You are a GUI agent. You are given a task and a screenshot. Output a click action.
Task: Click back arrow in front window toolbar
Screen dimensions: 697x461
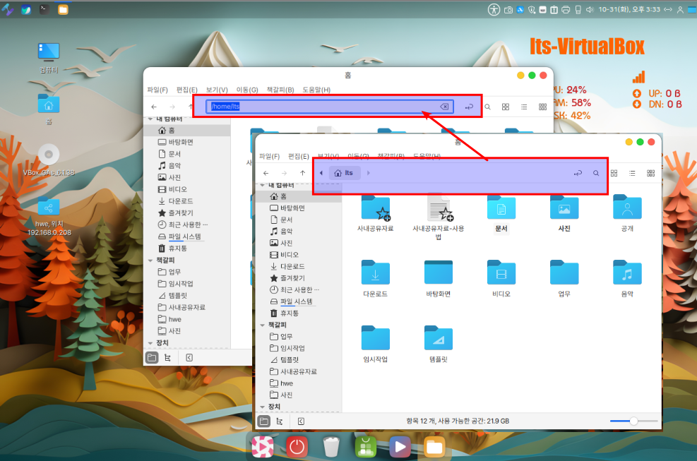point(266,173)
